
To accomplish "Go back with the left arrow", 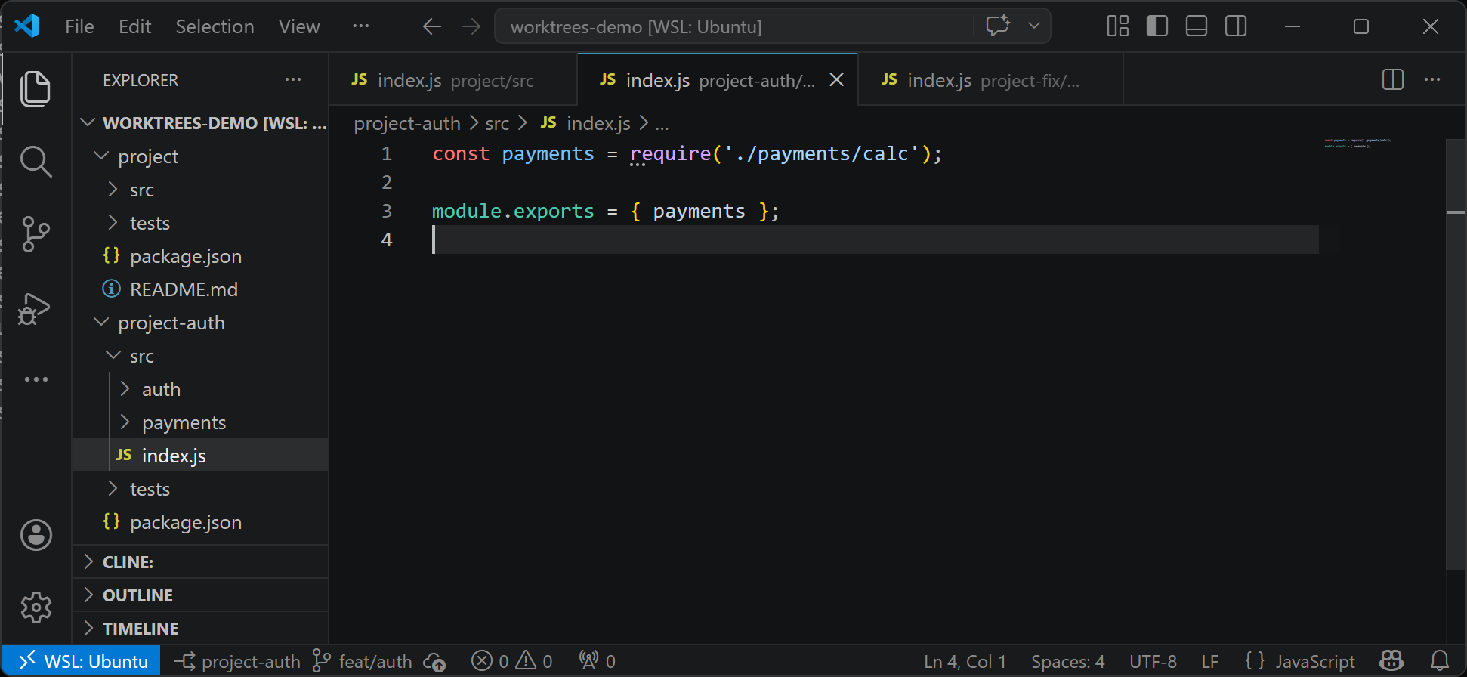I will tap(432, 27).
